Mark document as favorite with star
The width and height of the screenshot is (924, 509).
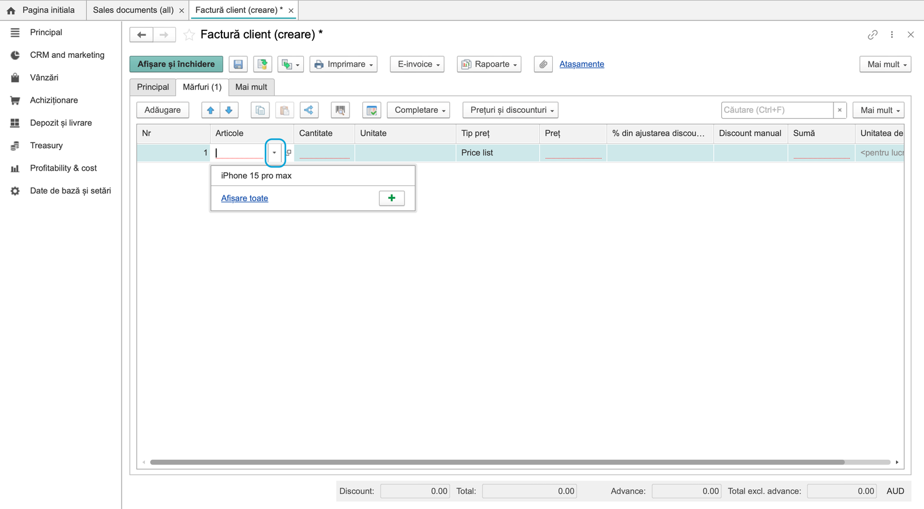pos(189,35)
